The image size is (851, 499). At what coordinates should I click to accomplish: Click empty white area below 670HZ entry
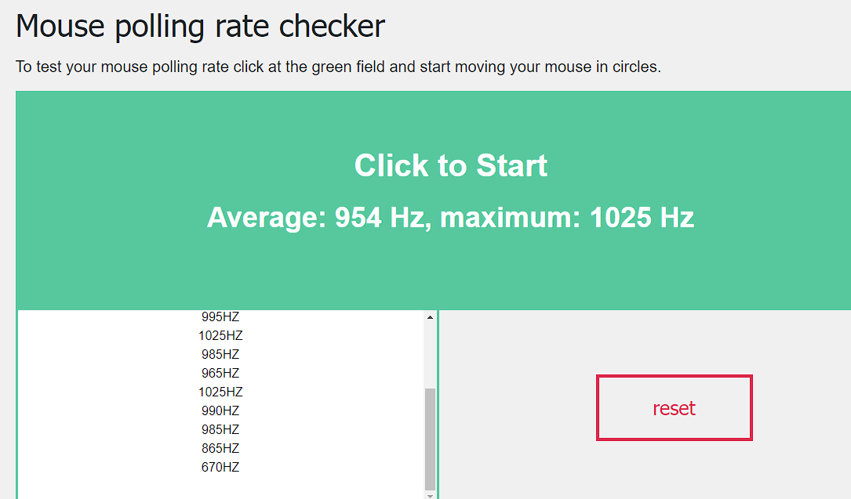coord(220,486)
